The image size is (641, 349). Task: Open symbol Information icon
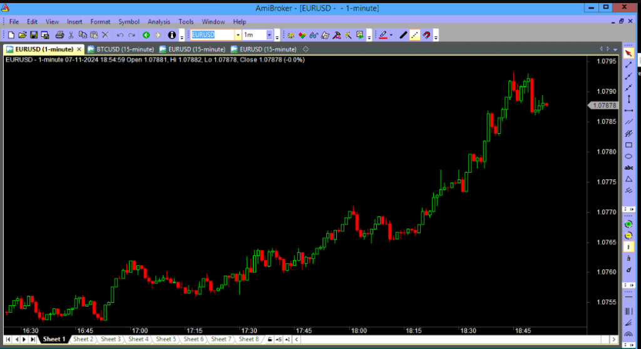tap(172, 35)
